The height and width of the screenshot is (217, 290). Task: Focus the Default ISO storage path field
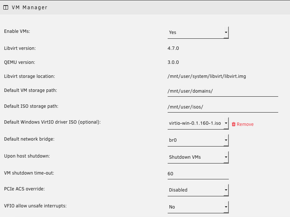click(223, 107)
